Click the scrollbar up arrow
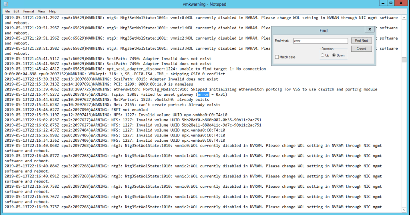Viewport: 410px width, 215px height. 404,17
